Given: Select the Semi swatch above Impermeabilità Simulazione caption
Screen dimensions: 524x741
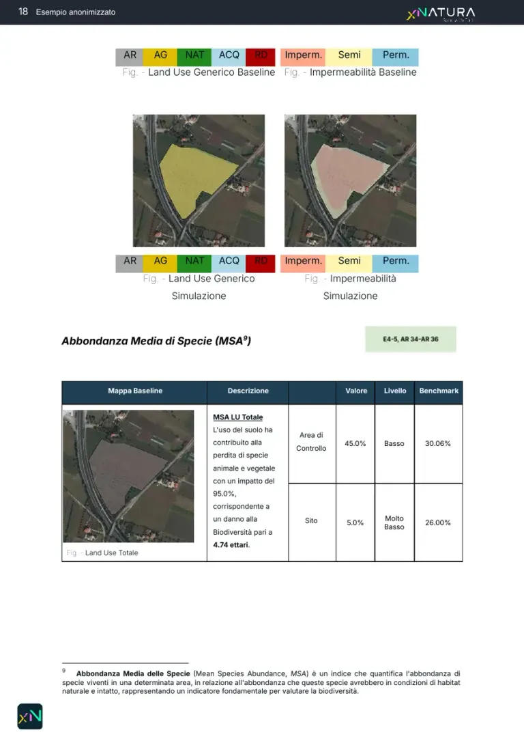Looking at the screenshot, I should click(x=349, y=263).
